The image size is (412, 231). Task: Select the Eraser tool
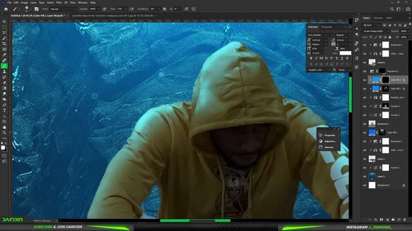(5, 83)
